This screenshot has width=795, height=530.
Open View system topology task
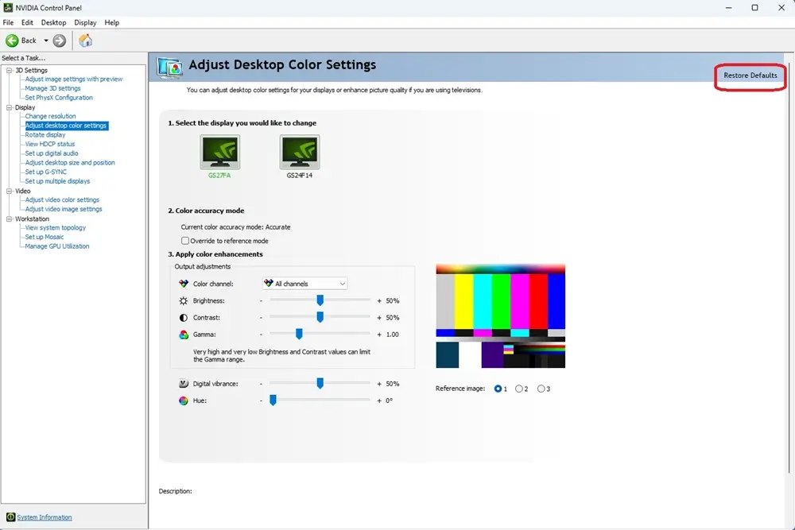(x=56, y=227)
